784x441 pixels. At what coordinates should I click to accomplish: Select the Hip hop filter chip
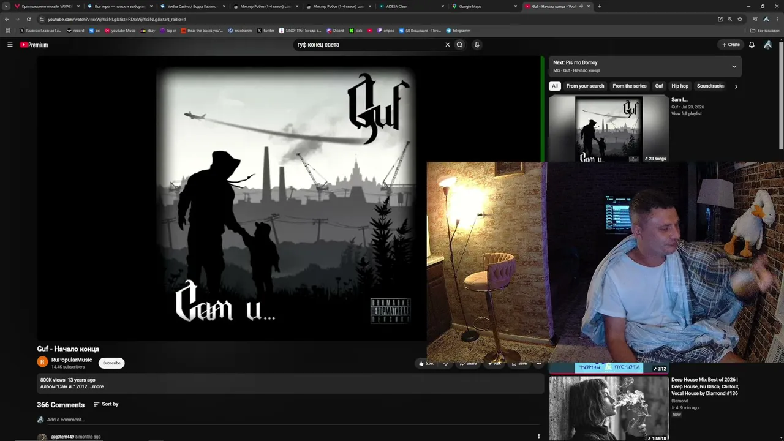coord(680,86)
